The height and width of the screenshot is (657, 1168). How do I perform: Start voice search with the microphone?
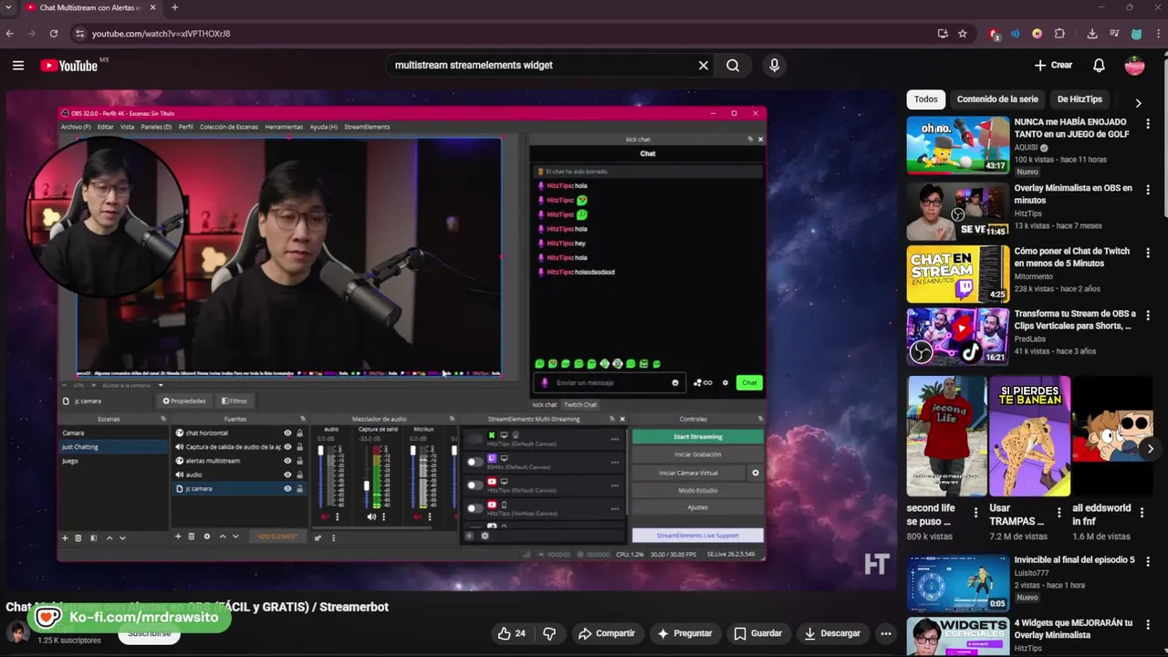(775, 65)
